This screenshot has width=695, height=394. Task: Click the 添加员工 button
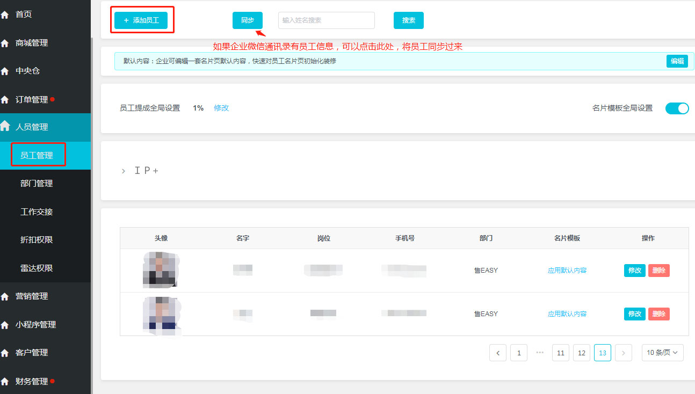141,20
